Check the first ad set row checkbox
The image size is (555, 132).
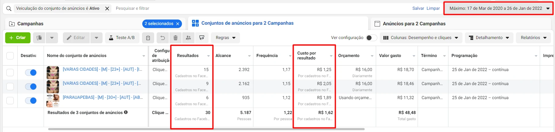[x=10, y=73]
